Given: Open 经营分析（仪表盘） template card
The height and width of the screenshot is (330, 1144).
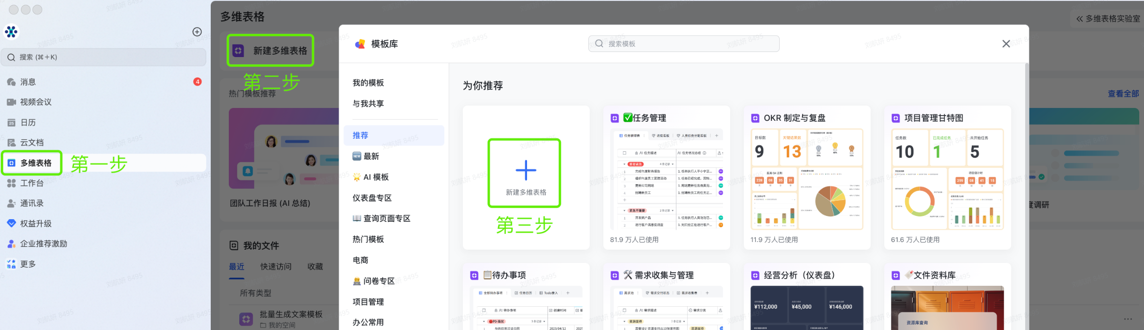Looking at the screenshot, I should (807, 297).
